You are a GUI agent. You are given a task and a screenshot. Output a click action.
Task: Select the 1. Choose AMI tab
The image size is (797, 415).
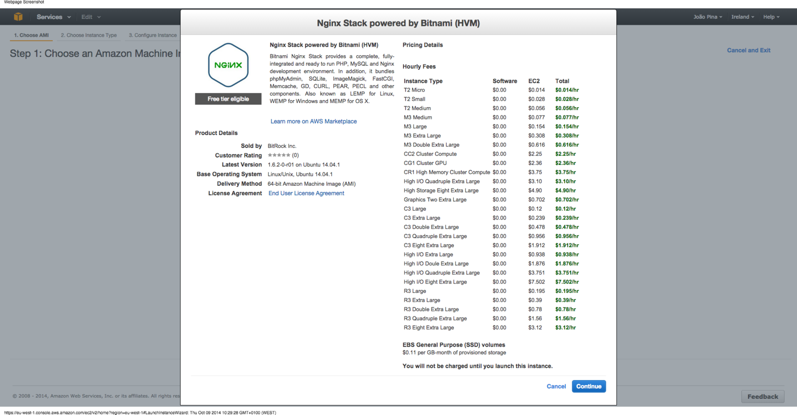[31, 35]
